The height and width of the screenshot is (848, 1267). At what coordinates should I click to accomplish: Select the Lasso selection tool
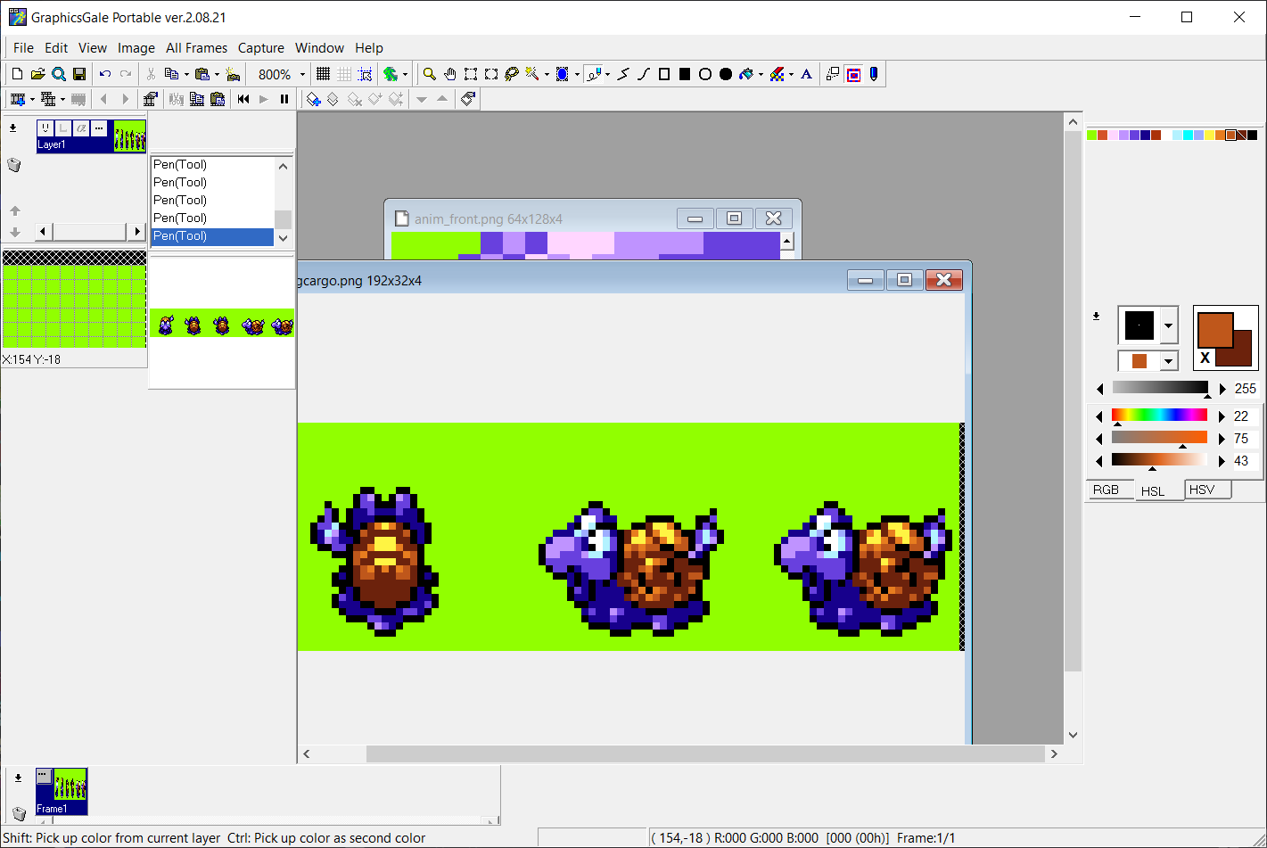pos(512,74)
